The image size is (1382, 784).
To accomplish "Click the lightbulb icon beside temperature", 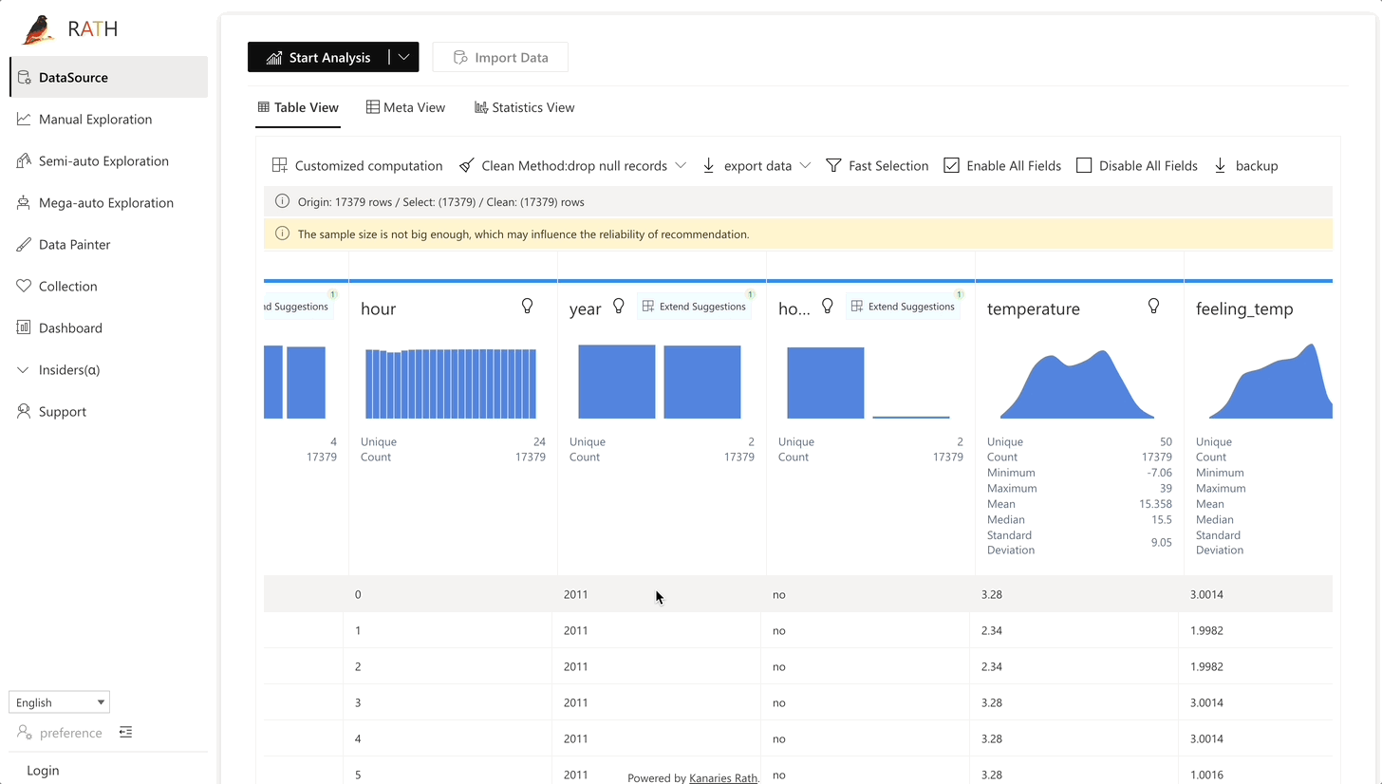I will pyautogui.click(x=1154, y=306).
